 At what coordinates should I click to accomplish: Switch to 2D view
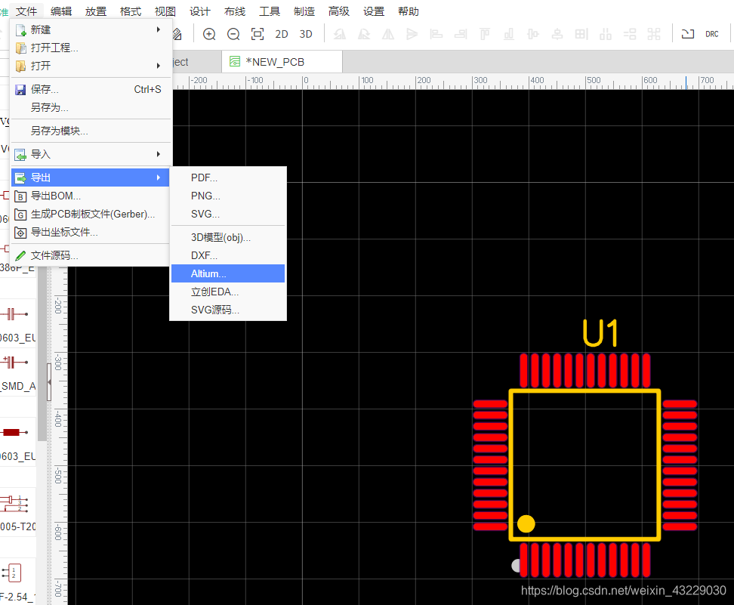click(x=282, y=34)
